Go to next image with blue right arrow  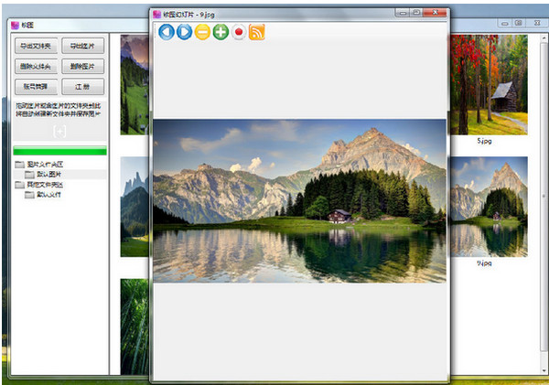(x=184, y=33)
